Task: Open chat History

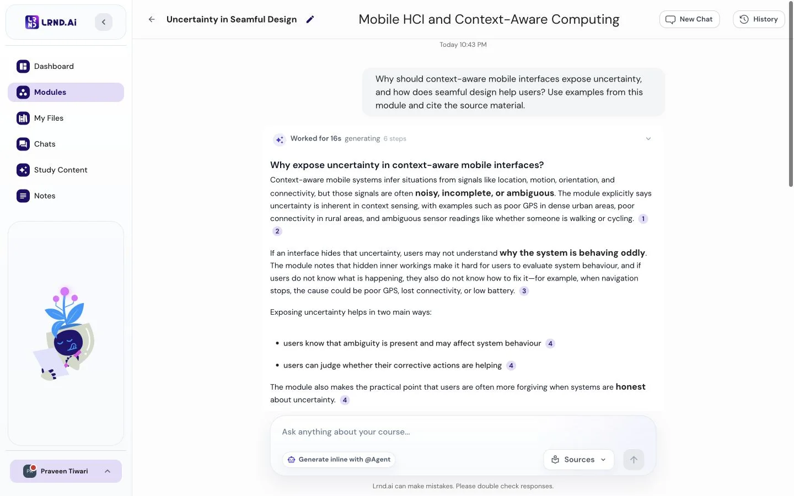Action: [x=759, y=19]
